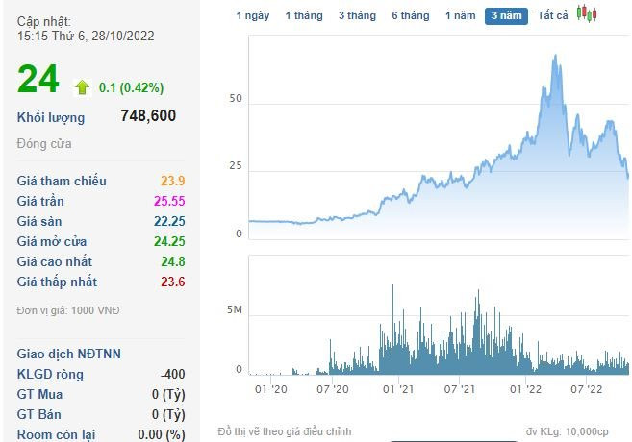
Task: Show the "3 tháng" chart period
Action: click(x=357, y=16)
